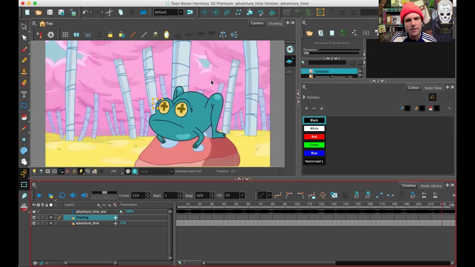This screenshot has width=475, height=267.
Task: Select the Red colour swatch
Action: (314, 136)
